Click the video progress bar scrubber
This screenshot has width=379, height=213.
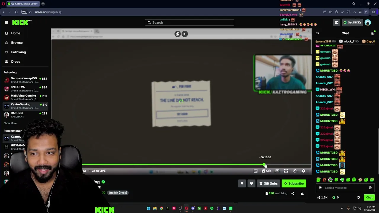[264, 164]
